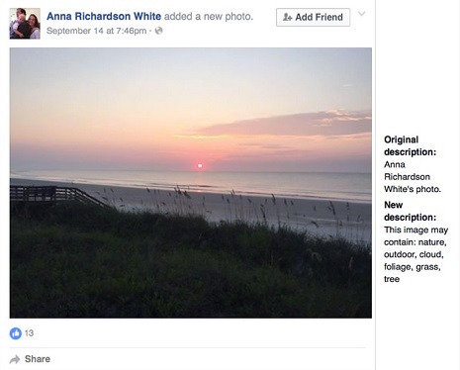This screenshot has height=370, width=460.
Task: Click the Share arrow icon
Action: tap(15, 359)
